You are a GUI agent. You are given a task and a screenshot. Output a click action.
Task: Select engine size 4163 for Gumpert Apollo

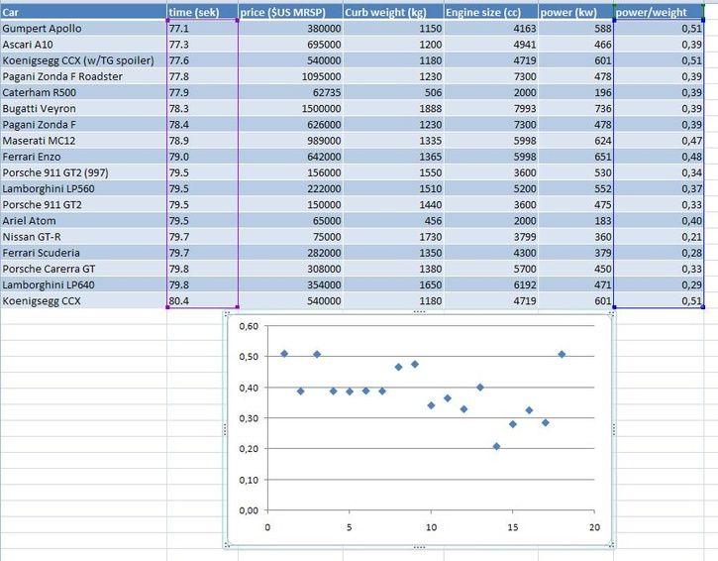point(491,29)
